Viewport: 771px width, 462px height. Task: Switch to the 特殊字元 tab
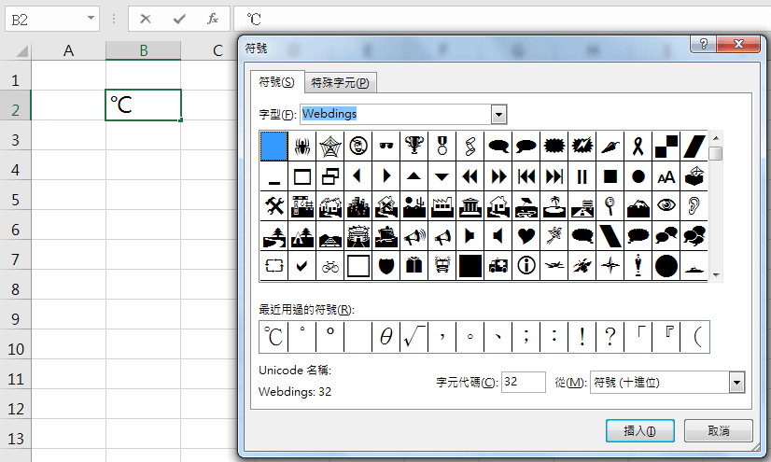point(340,83)
